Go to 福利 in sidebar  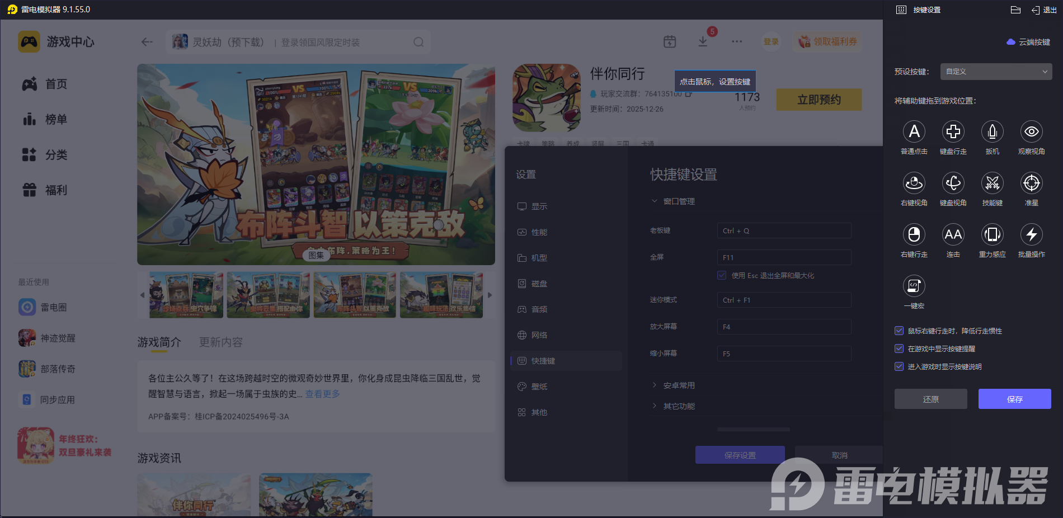(x=45, y=190)
